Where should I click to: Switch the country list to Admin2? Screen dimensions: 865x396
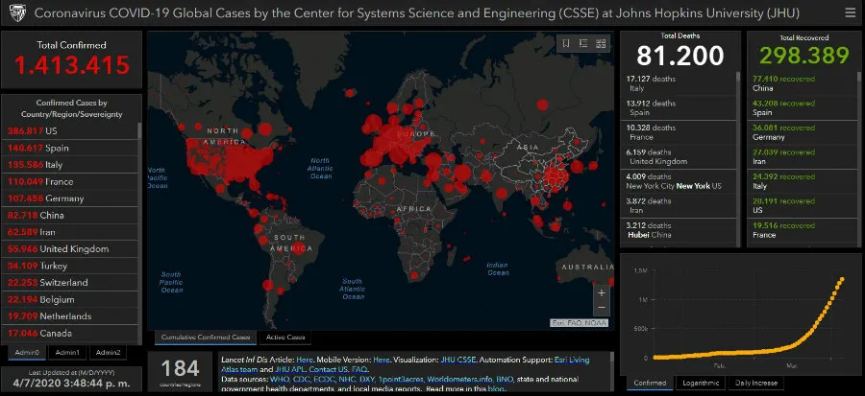pyautogui.click(x=108, y=352)
